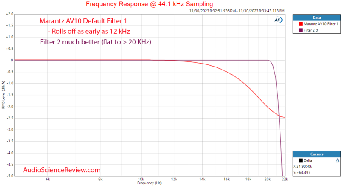Image resolution: width=342 pixels, height=186 pixels.
Task: Click the cursor X value 21.9850k
Action: [x=303, y=166]
